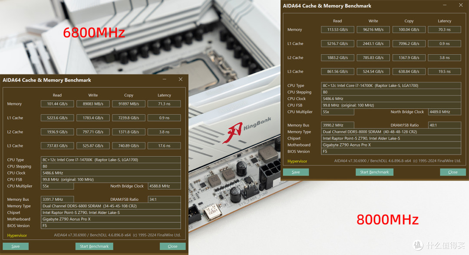The image size is (469, 255).
Task: Click the CPU Stepping B0 field in DDR5-8000 window
Action: 391,92
